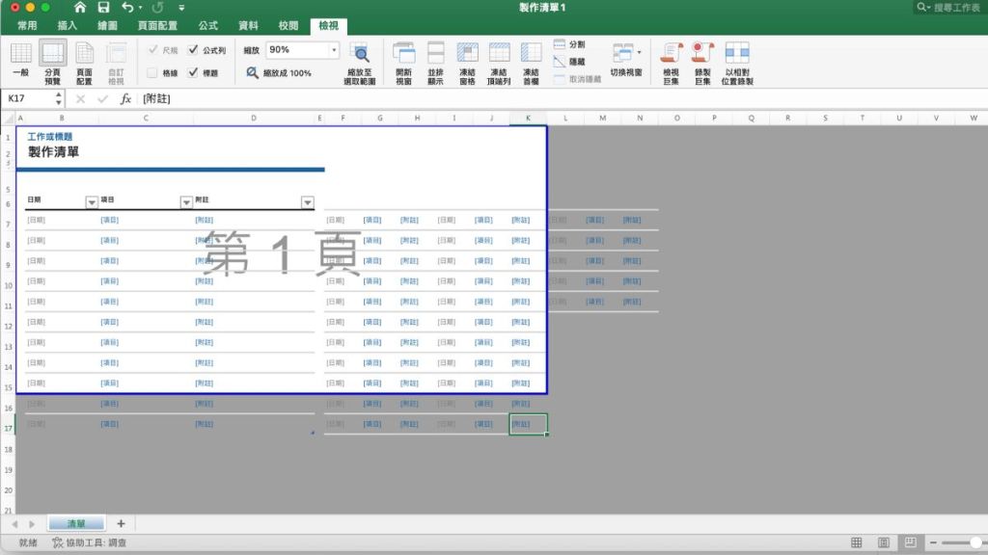Open the zoom percentage dropdown

pos(334,50)
